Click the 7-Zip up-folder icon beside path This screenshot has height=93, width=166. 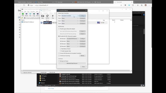(22, 18)
